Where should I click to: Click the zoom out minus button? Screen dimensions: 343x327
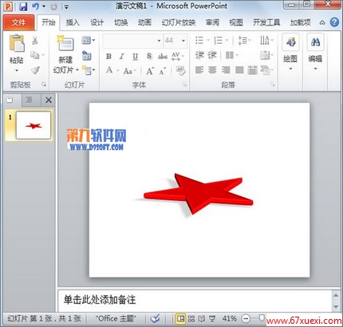click(x=246, y=318)
